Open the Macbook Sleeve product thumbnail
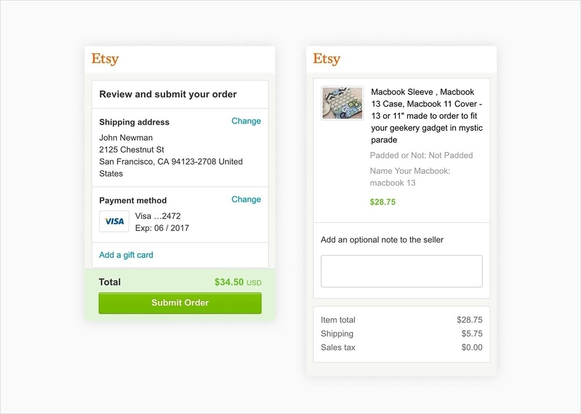 tap(342, 103)
